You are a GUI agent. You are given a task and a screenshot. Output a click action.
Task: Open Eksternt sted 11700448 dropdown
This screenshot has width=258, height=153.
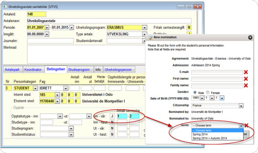coord(57,101)
